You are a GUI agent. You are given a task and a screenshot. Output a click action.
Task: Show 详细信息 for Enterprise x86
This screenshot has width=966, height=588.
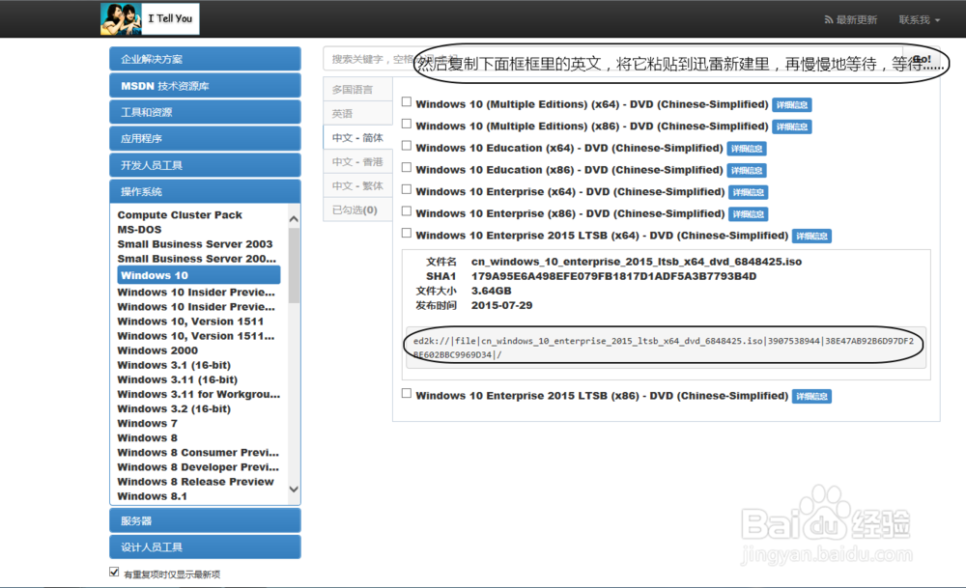coord(749,214)
